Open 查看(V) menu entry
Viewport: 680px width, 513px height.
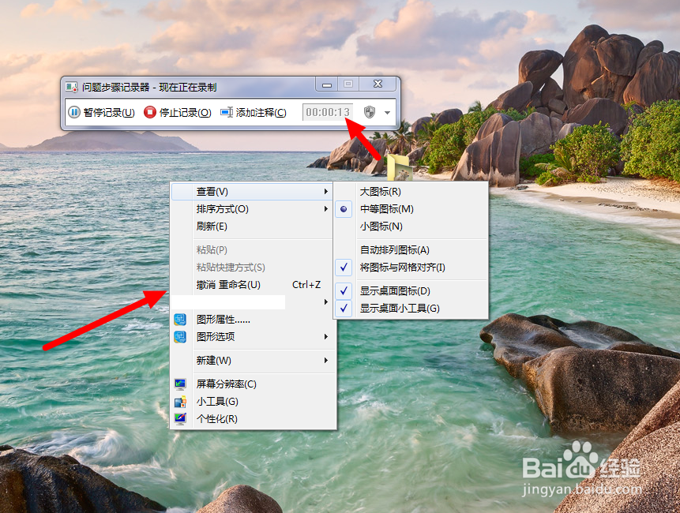coord(253,192)
